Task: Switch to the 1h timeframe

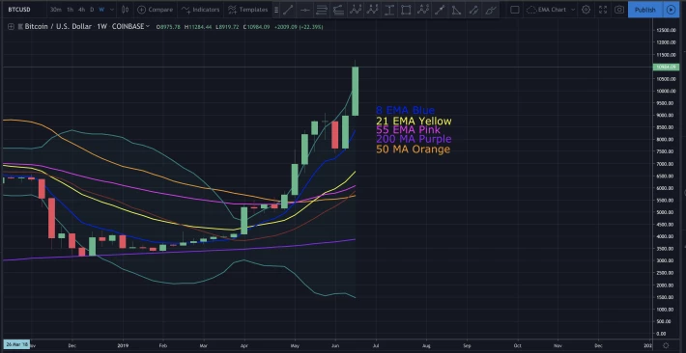Action: (70, 10)
